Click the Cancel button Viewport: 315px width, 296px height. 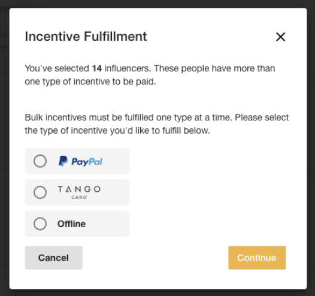54,258
